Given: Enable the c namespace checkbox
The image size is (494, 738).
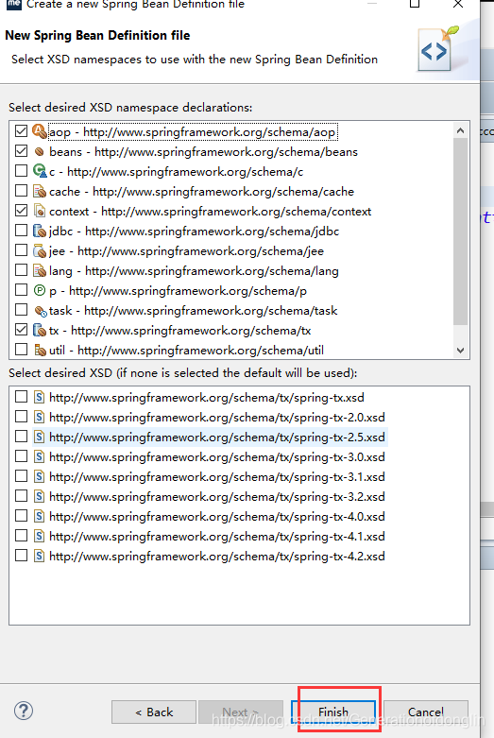Looking at the screenshot, I should 21,170.
